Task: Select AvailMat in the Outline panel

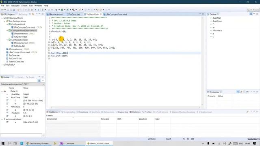Action: pyautogui.click(x=217, y=18)
